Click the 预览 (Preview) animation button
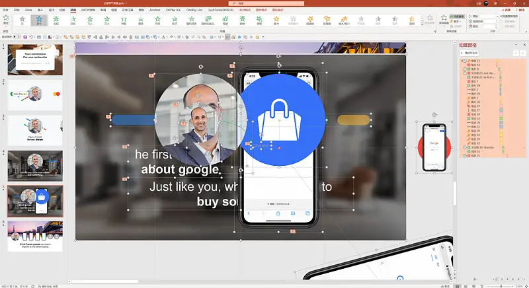This screenshot has width=529, height=288. pyautogui.click(x=6, y=20)
